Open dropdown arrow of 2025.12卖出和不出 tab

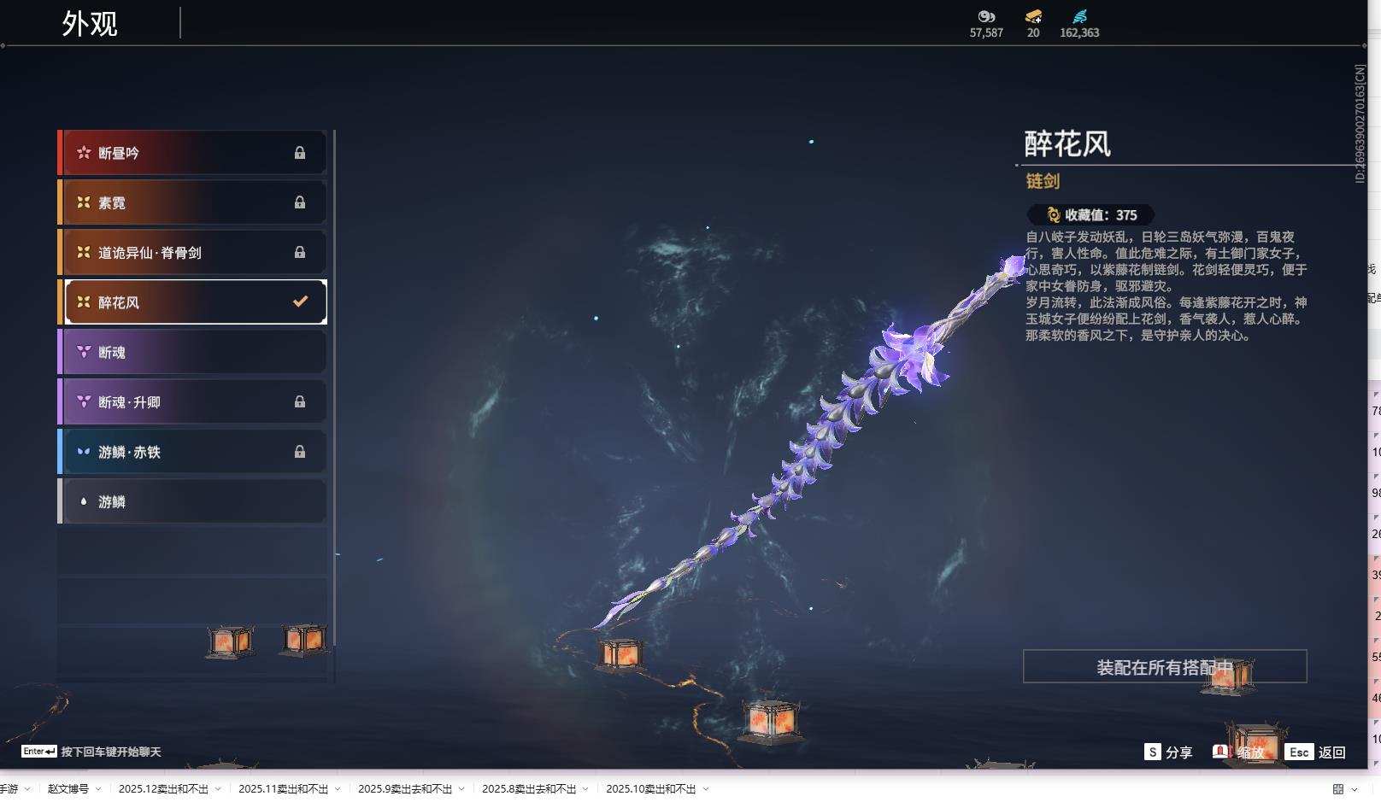[x=218, y=789]
